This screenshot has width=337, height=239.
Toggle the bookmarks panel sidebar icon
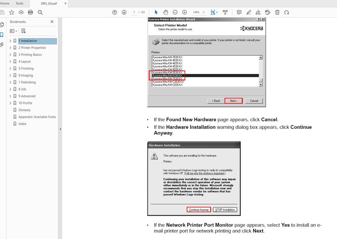2,35
